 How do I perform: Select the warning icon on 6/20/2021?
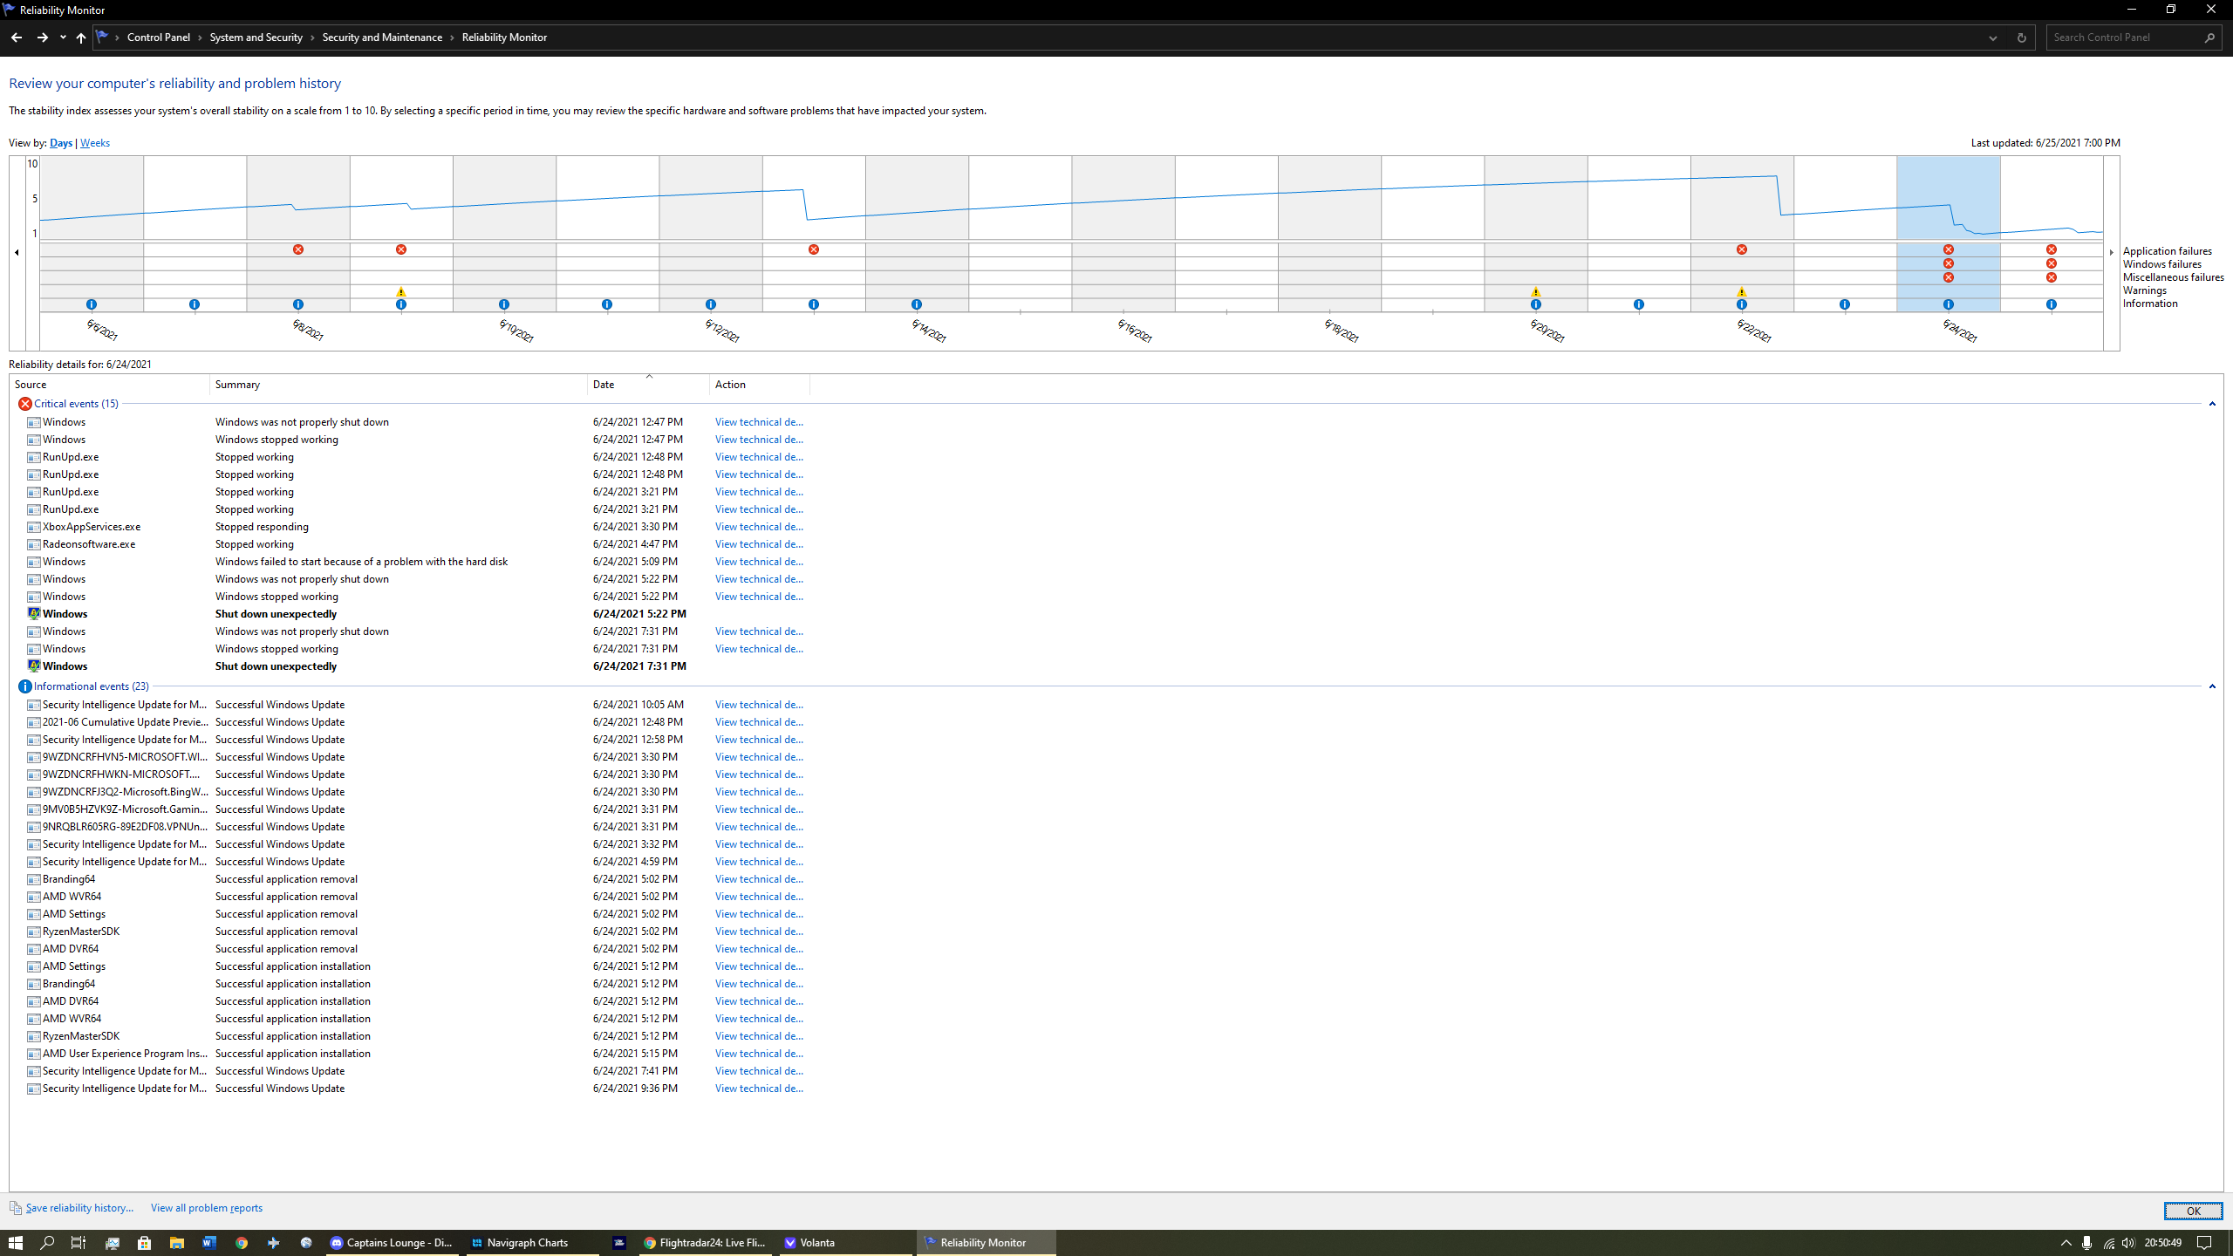[x=1536, y=291]
